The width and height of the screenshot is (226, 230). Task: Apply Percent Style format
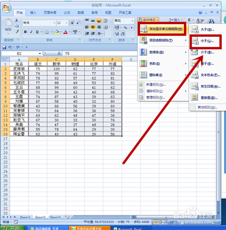click(125, 27)
